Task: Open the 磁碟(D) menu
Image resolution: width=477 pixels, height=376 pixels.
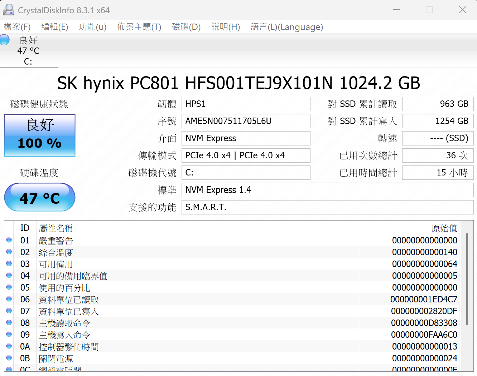Action: point(186,27)
